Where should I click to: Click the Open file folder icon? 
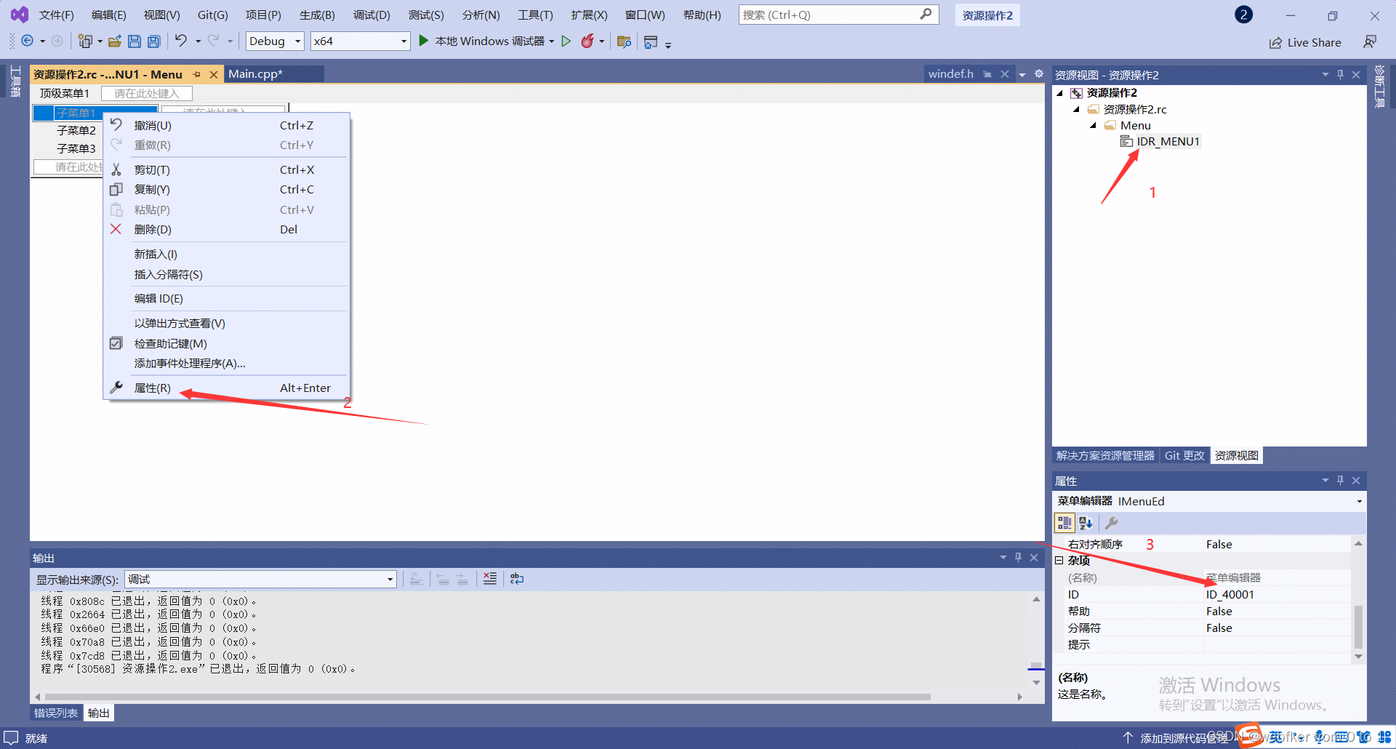click(x=114, y=41)
